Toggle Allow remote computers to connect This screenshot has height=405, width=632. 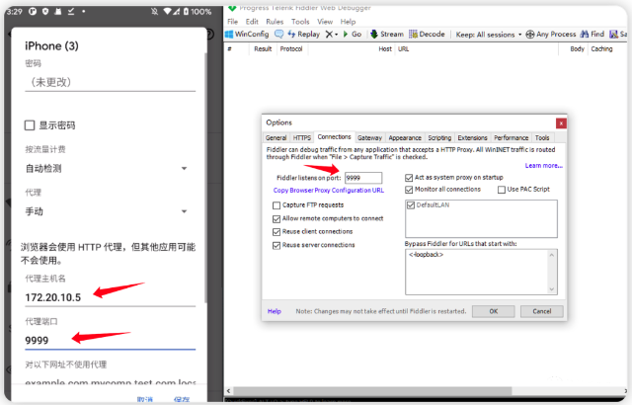[276, 219]
